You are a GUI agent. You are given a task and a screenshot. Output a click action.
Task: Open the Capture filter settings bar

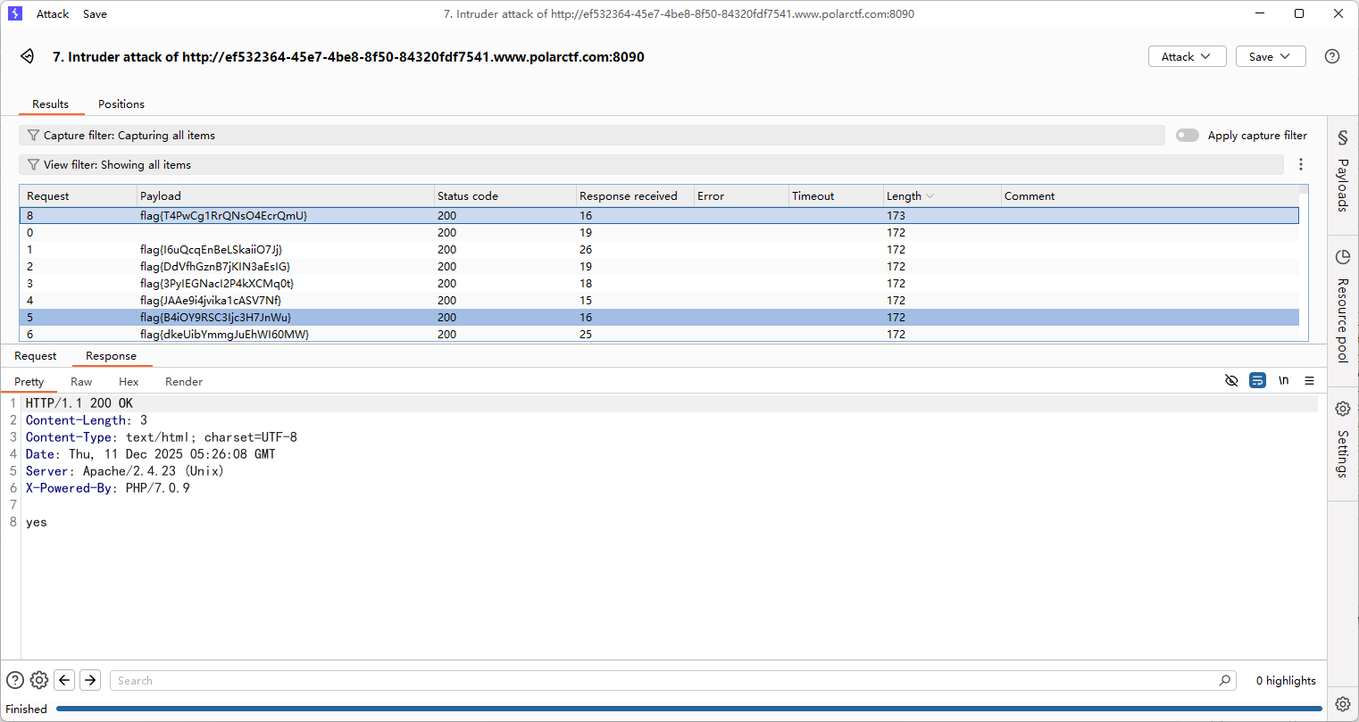591,136
